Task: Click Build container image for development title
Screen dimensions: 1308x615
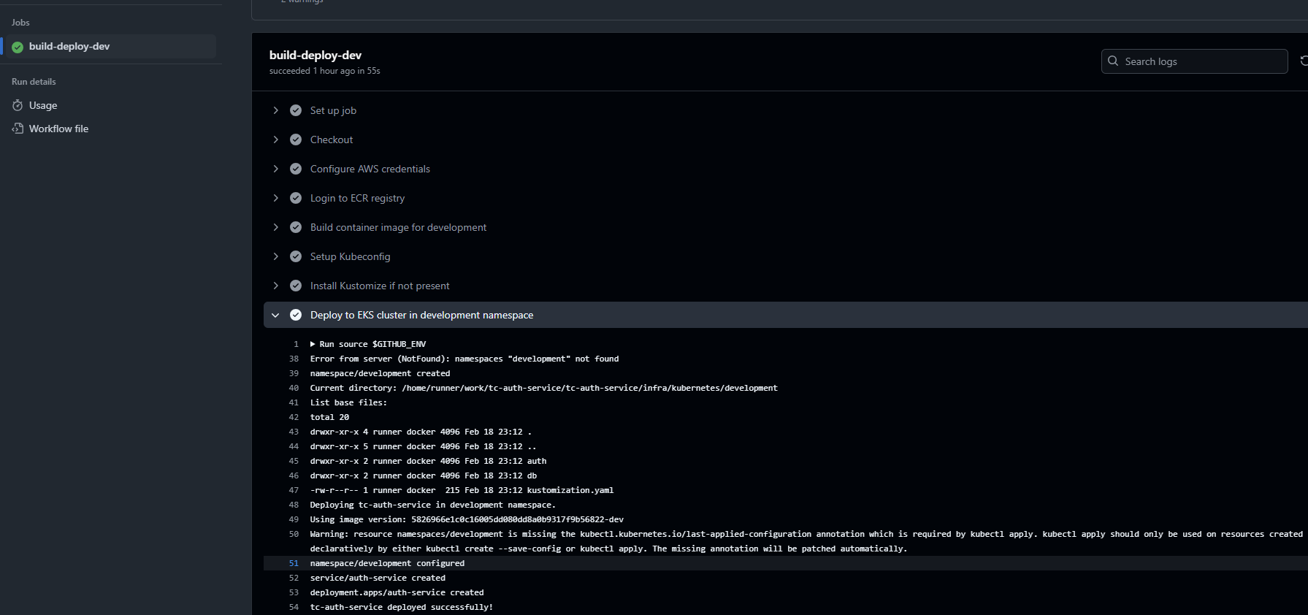Action: point(398,227)
